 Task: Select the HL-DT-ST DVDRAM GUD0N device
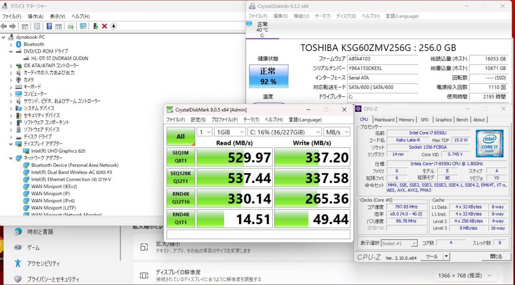pos(60,58)
